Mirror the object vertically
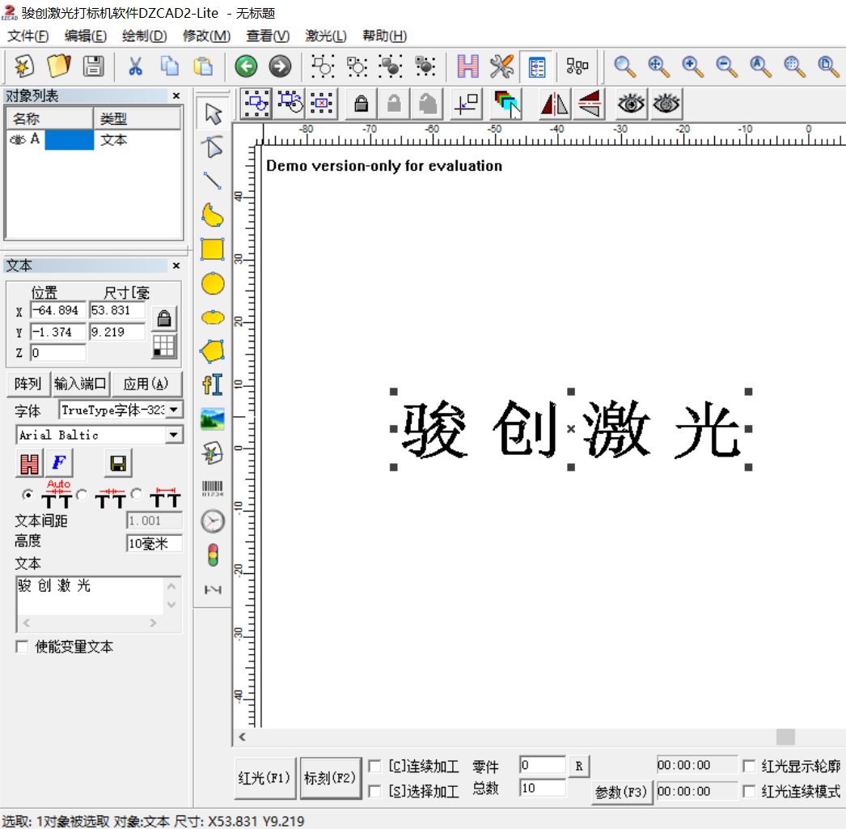 [x=589, y=103]
